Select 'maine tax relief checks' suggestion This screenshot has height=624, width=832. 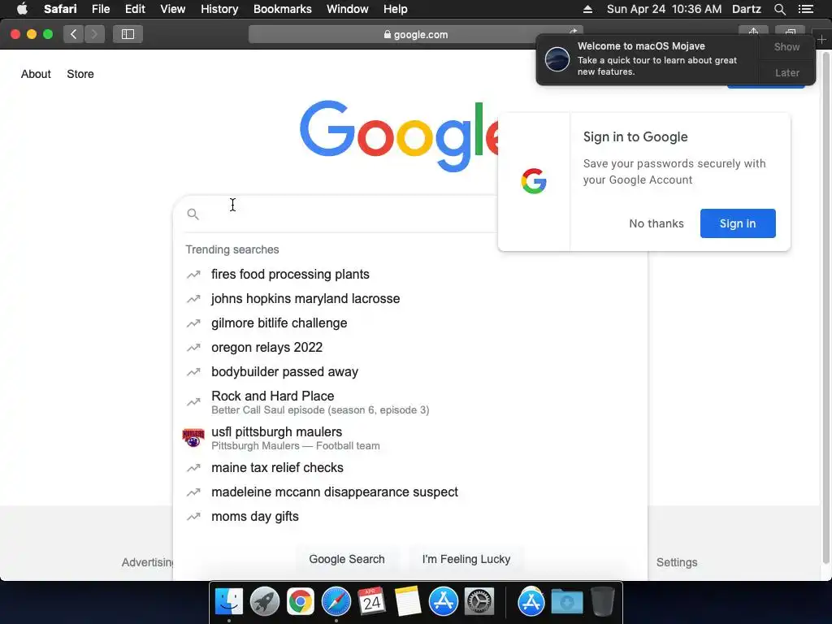409,468
